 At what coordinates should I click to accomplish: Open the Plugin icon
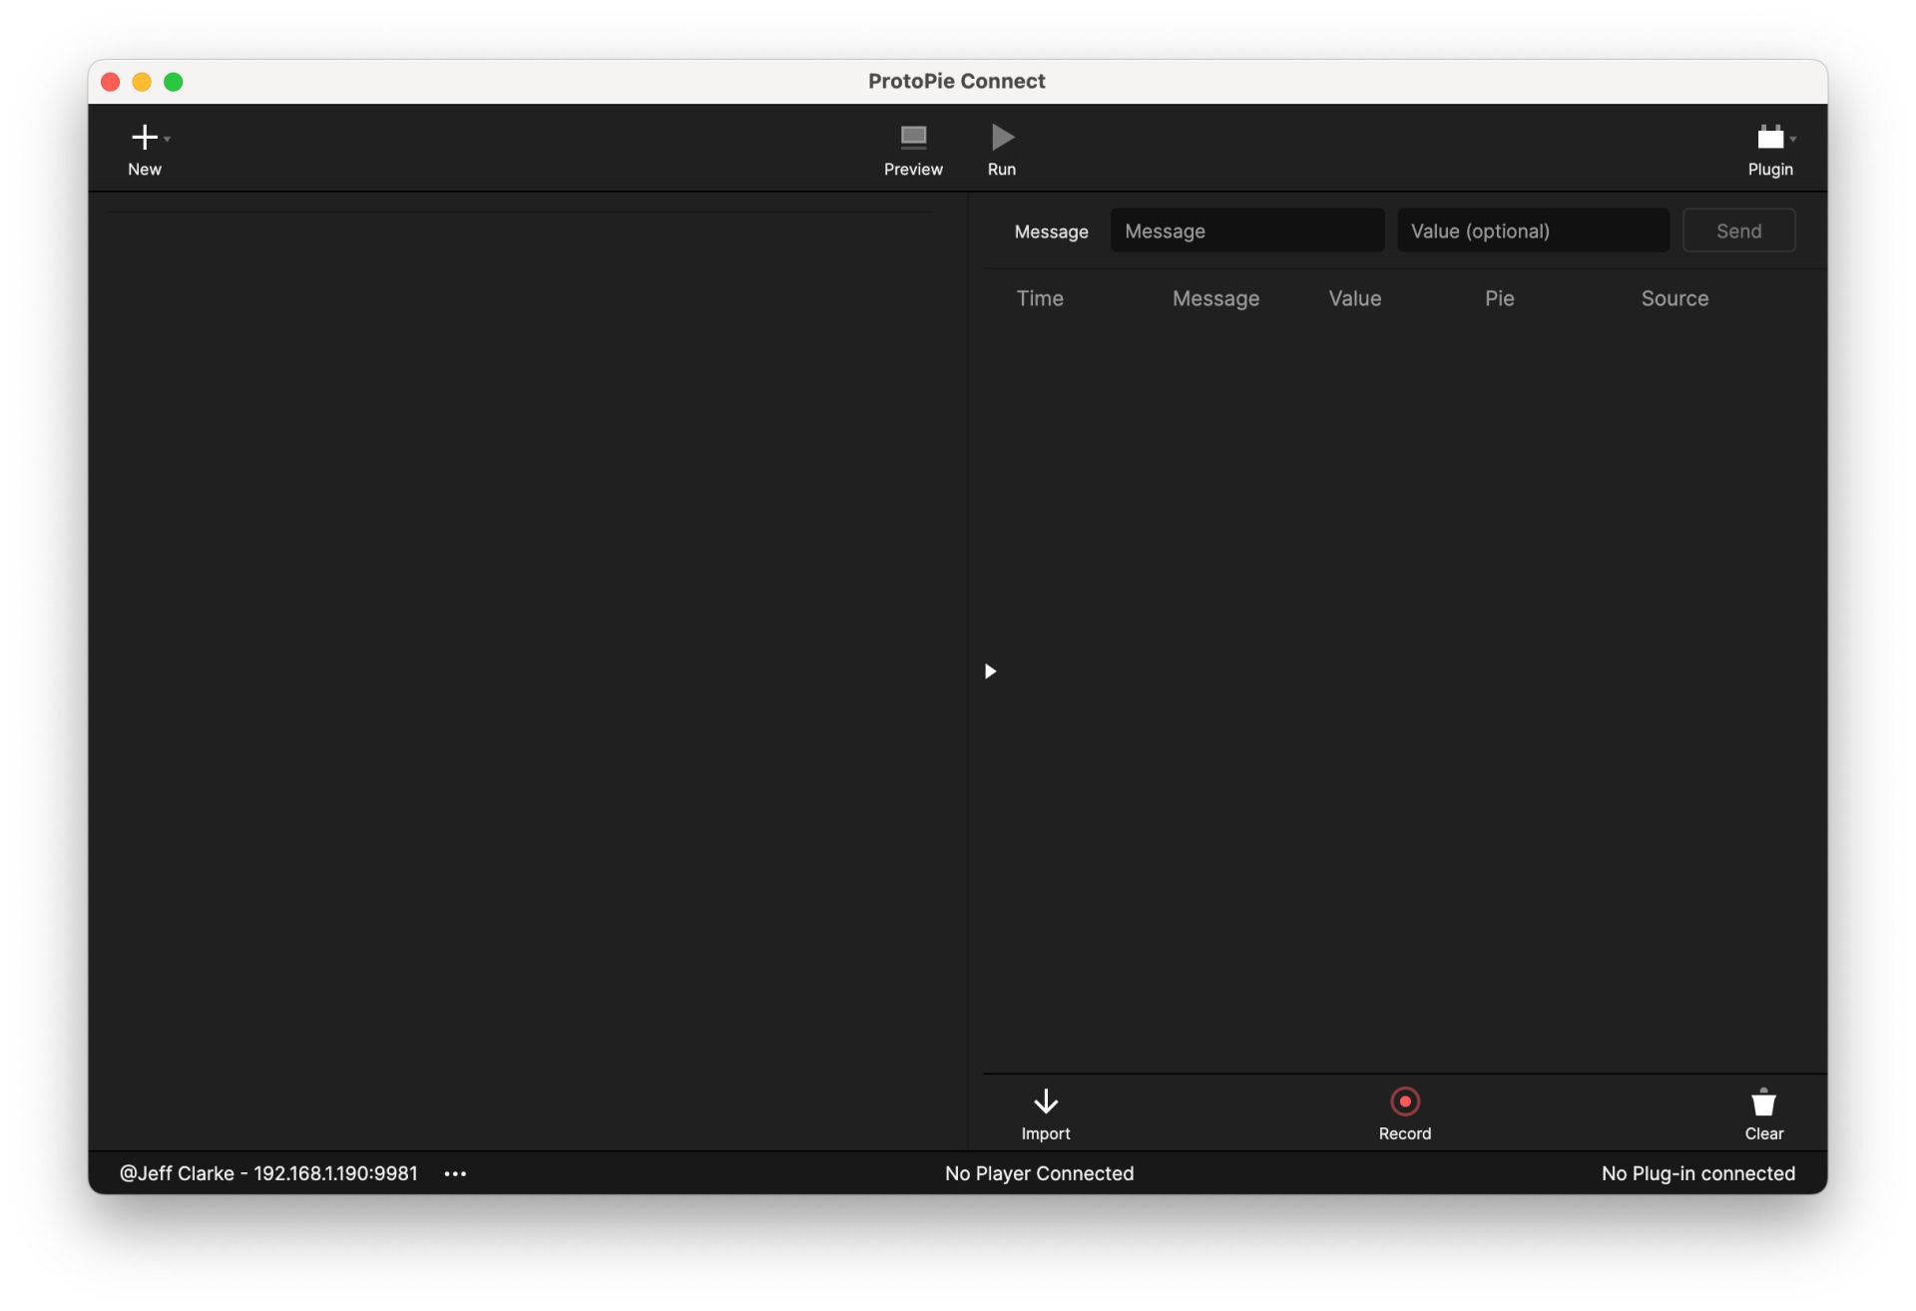click(x=1770, y=137)
